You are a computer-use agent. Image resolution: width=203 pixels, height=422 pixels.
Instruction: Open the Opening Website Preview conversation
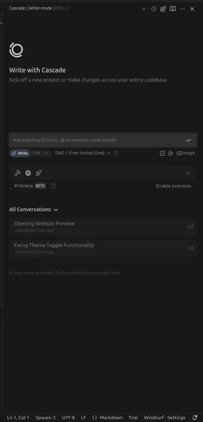coord(103,227)
